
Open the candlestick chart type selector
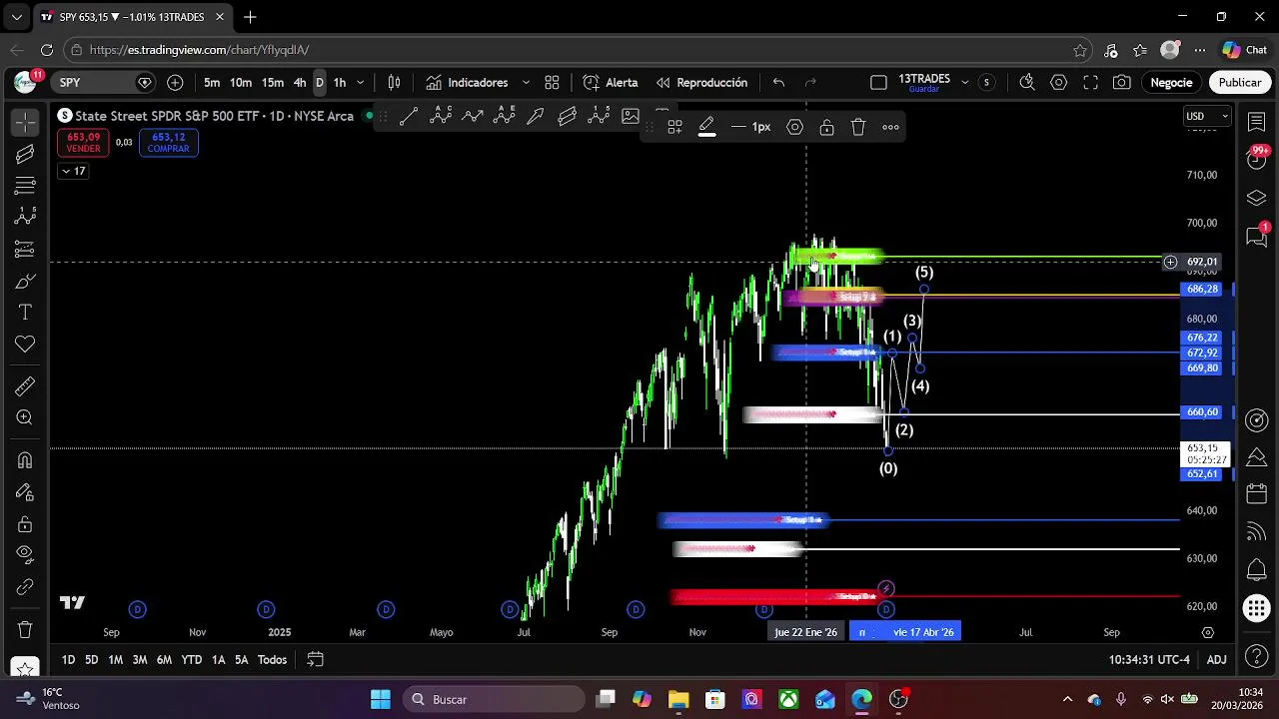tap(395, 83)
